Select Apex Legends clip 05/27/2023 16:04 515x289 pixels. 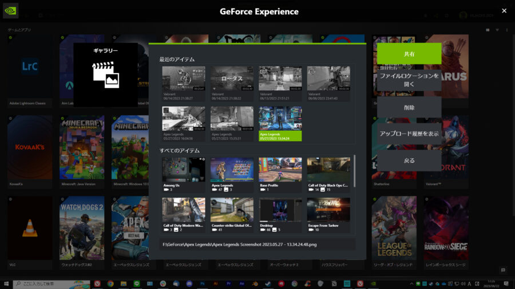pyautogui.click(x=183, y=123)
